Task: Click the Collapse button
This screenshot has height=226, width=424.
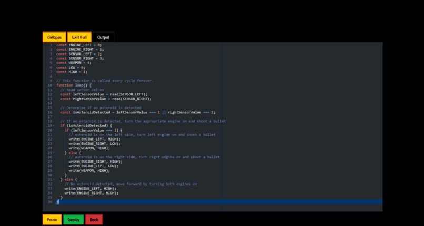Action: 54,37
